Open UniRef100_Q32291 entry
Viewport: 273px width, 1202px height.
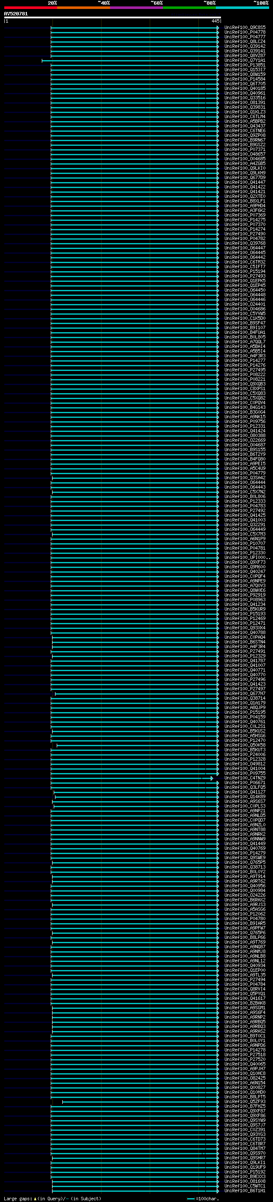[x=245, y=524]
